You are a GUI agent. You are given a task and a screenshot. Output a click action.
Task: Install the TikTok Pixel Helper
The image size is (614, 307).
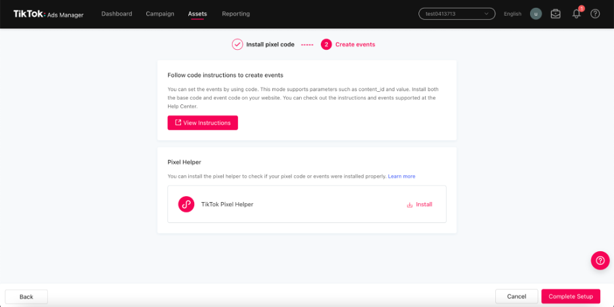(x=420, y=205)
